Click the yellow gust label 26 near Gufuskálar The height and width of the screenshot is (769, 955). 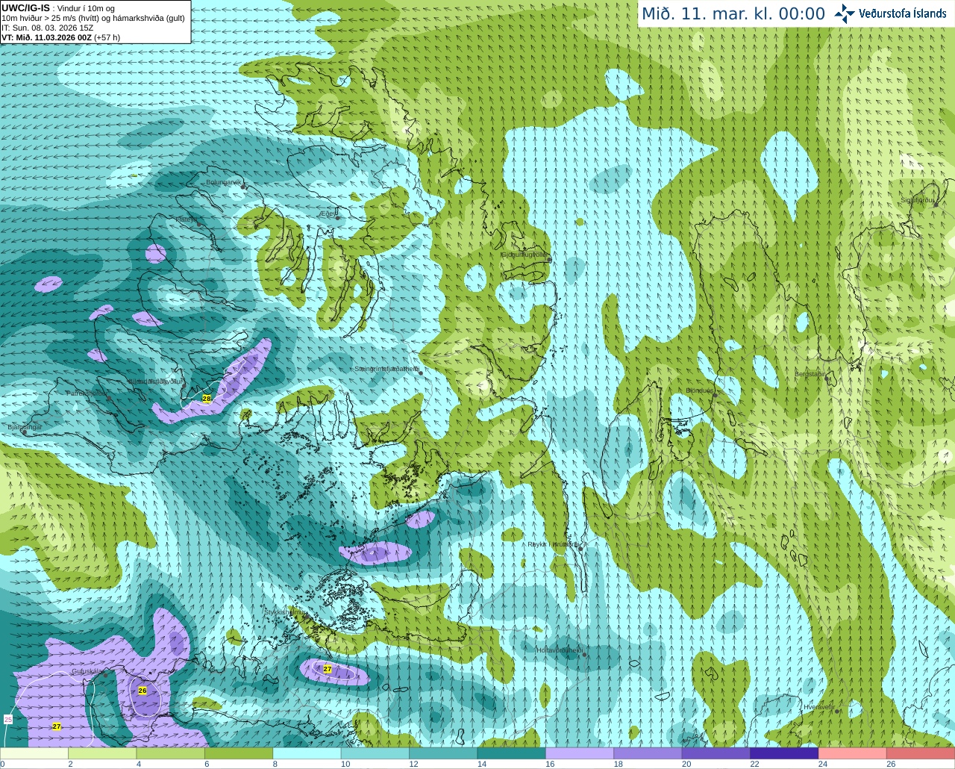point(143,691)
